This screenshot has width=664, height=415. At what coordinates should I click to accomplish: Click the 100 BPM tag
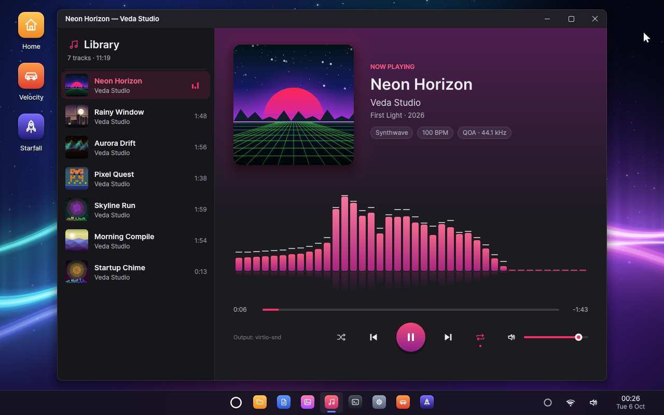coord(435,133)
